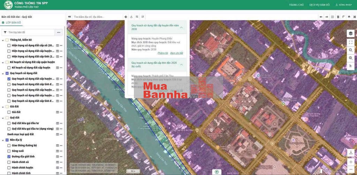Check the Sông suối layer
This screenshot has height=175, width=357.
(x=9, y=151)
